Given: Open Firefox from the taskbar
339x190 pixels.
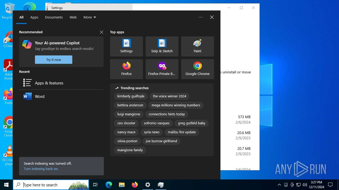Looking at the screenshot, I should click(135, 185).
